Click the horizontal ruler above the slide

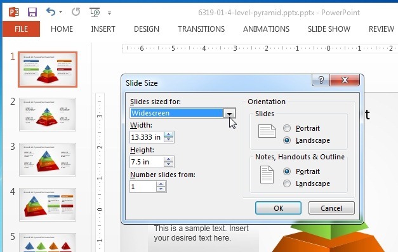[260, 48]
